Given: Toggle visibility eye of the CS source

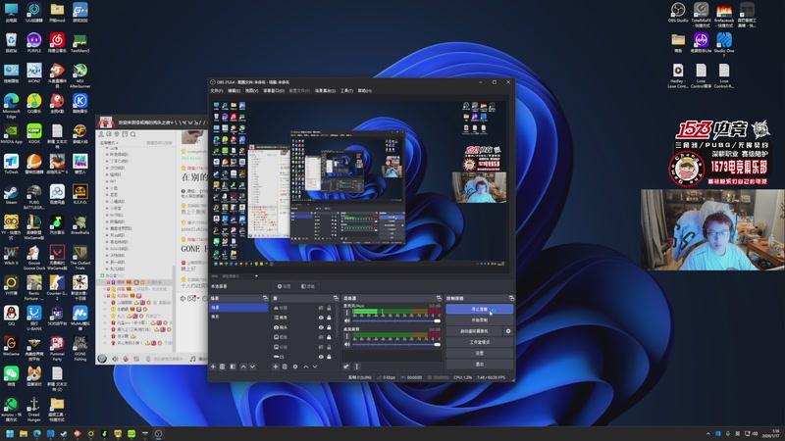Looking at the screenshot, I should pyautogui.click(x=321, y=357).
